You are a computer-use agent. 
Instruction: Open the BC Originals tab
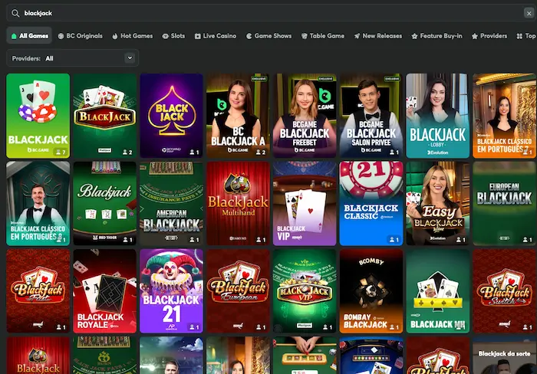tap(80, 35)
